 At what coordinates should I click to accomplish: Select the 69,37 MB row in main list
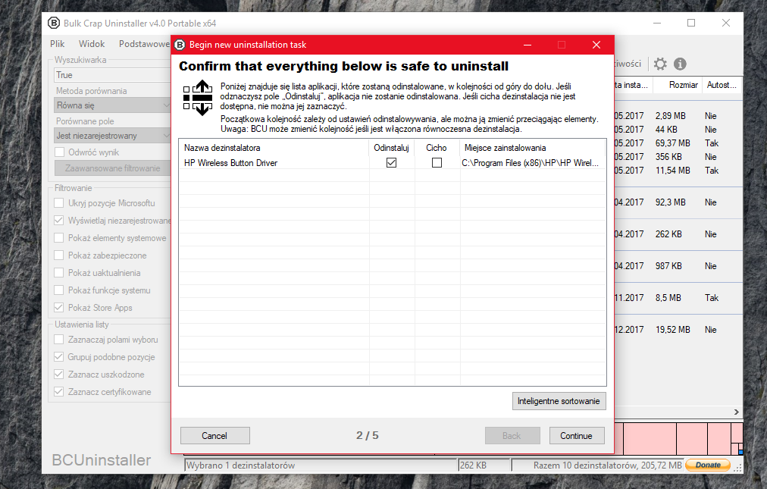(678, 143)
